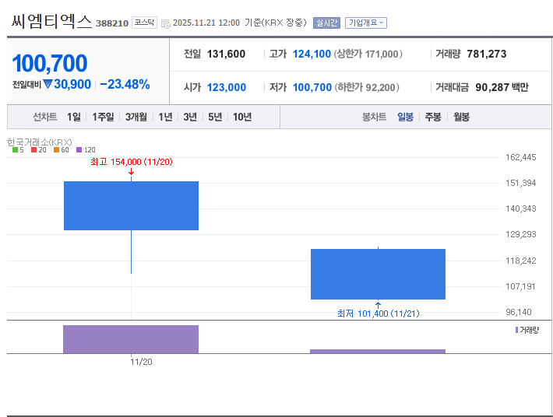Switch to the 주봉 candle chart
553x417 pixels.
(x=433, y=117)
